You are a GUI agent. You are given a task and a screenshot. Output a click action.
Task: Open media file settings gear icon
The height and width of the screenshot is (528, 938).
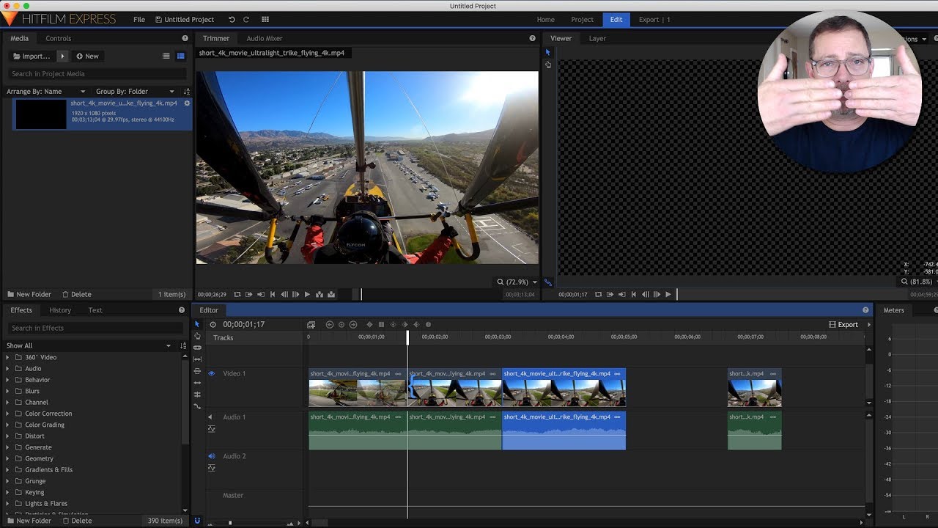(x=187, y=103)
